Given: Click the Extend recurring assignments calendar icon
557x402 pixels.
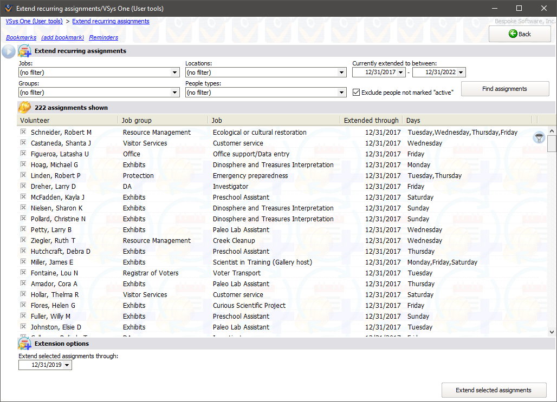Looking at the screenshot, I should [24, 50].
